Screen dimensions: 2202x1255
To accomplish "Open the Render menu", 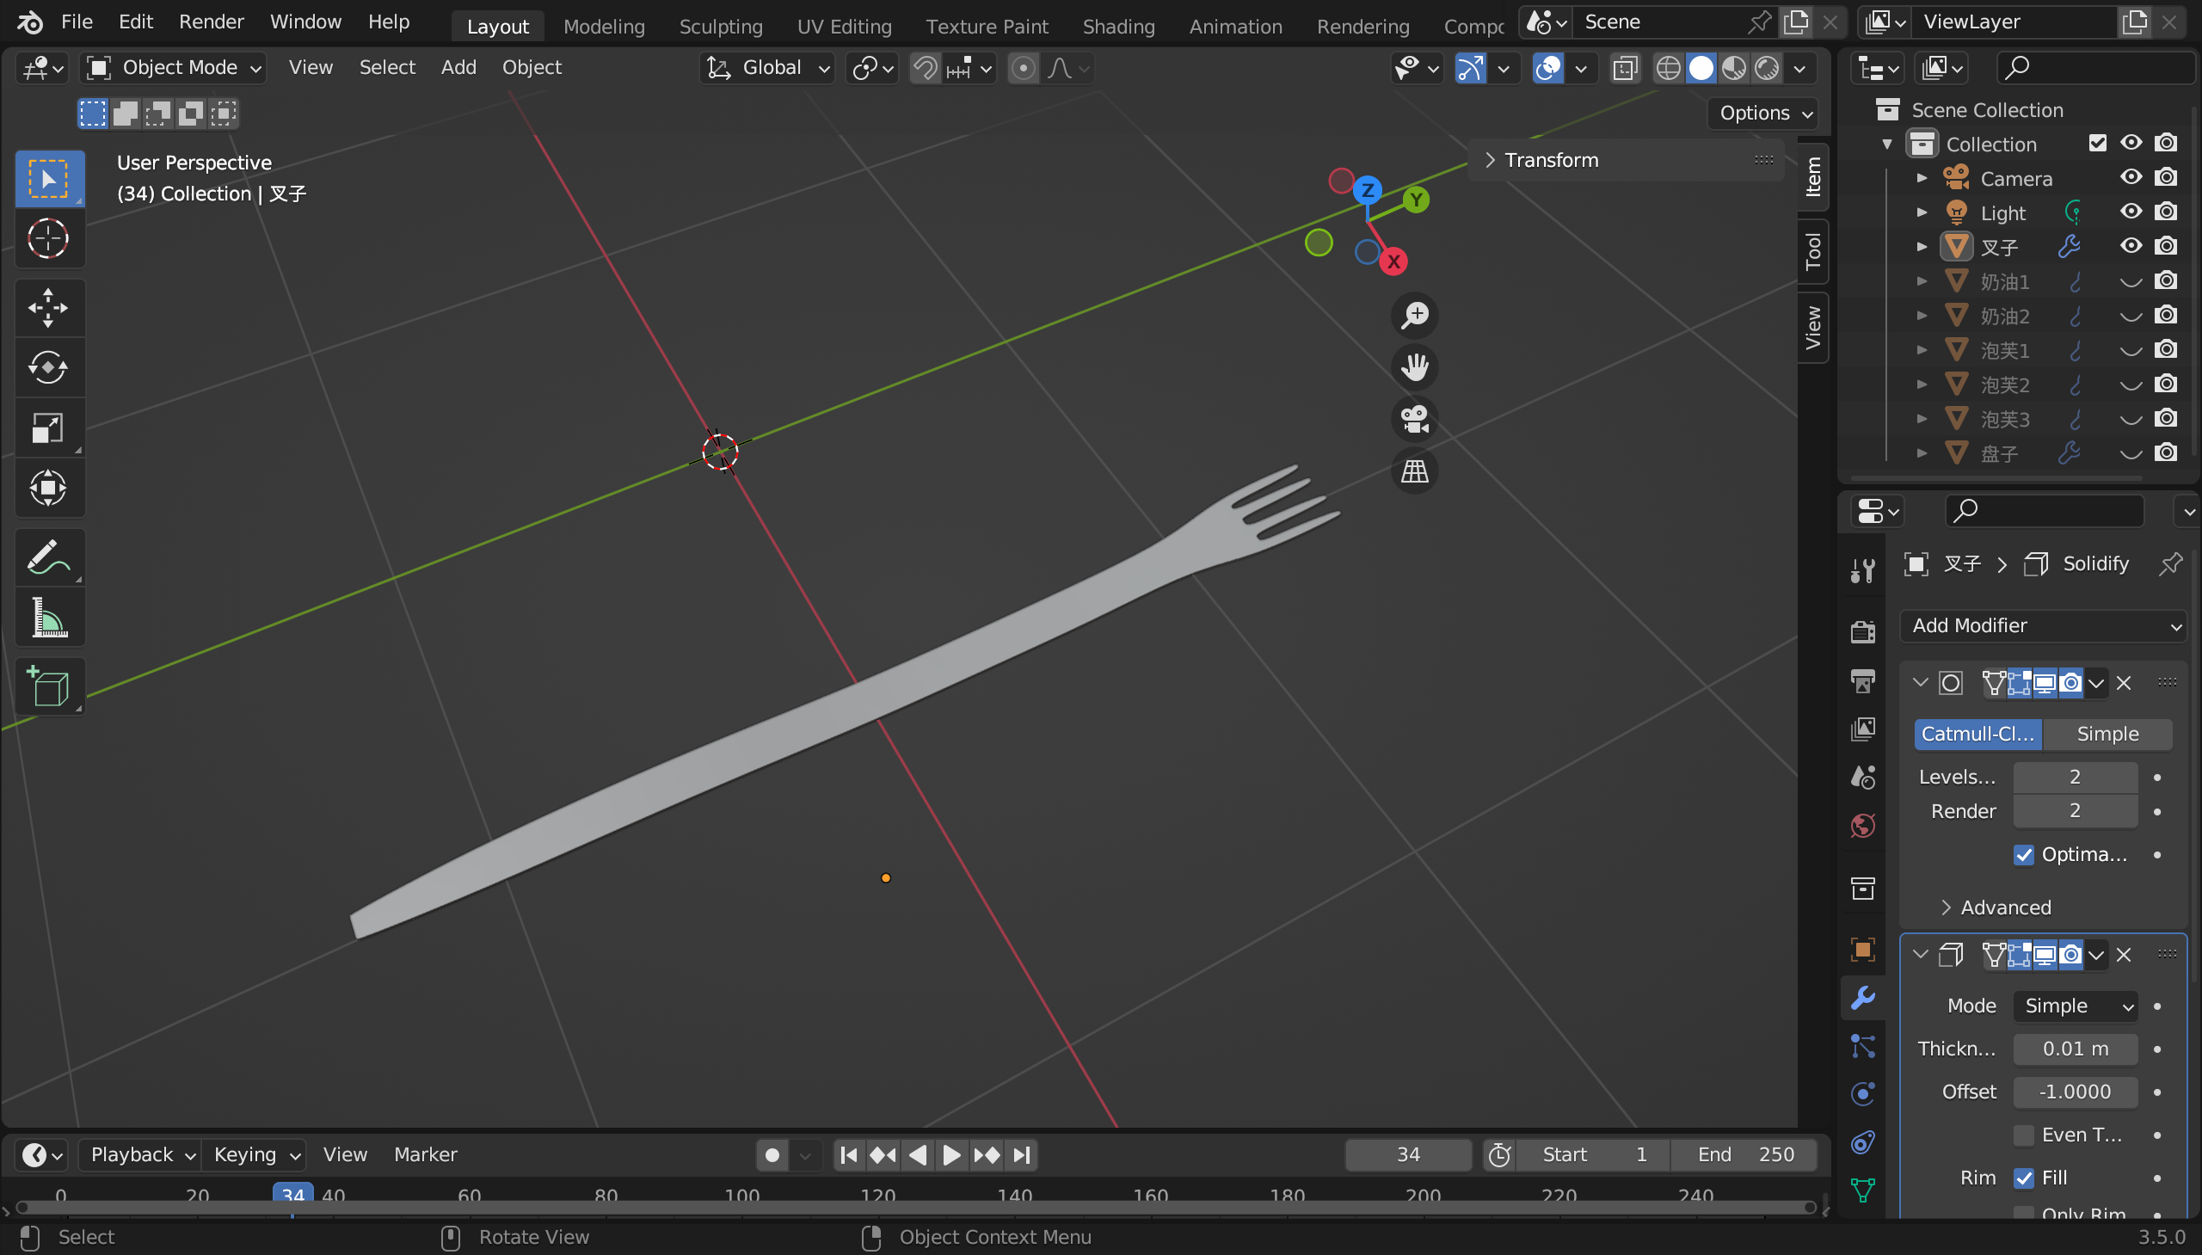I will pyautogui.click(x=211, y=22).
